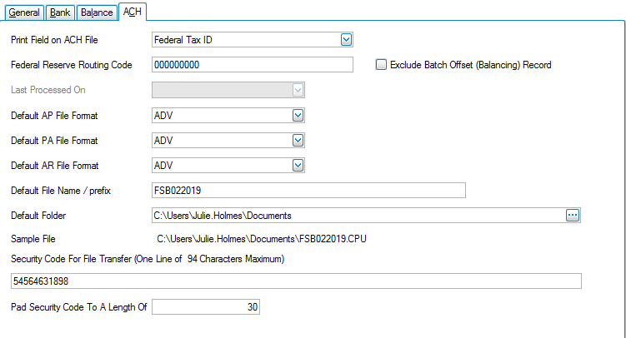Focus the Default File Name / prefix field
This screenshot has height=338, width=626.
tap(308, 191)
